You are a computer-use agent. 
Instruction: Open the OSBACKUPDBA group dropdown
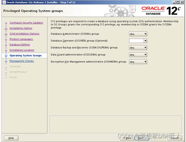pos(138,48)
